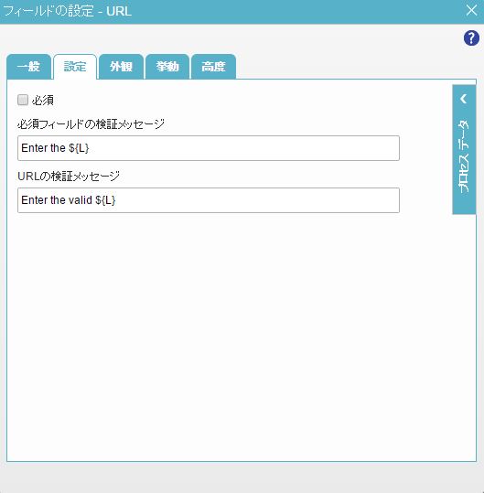Go to the 挙動 tab
The width and height of the screenshot is (484, 493).
pyautogui.click(x=167, y=67)
